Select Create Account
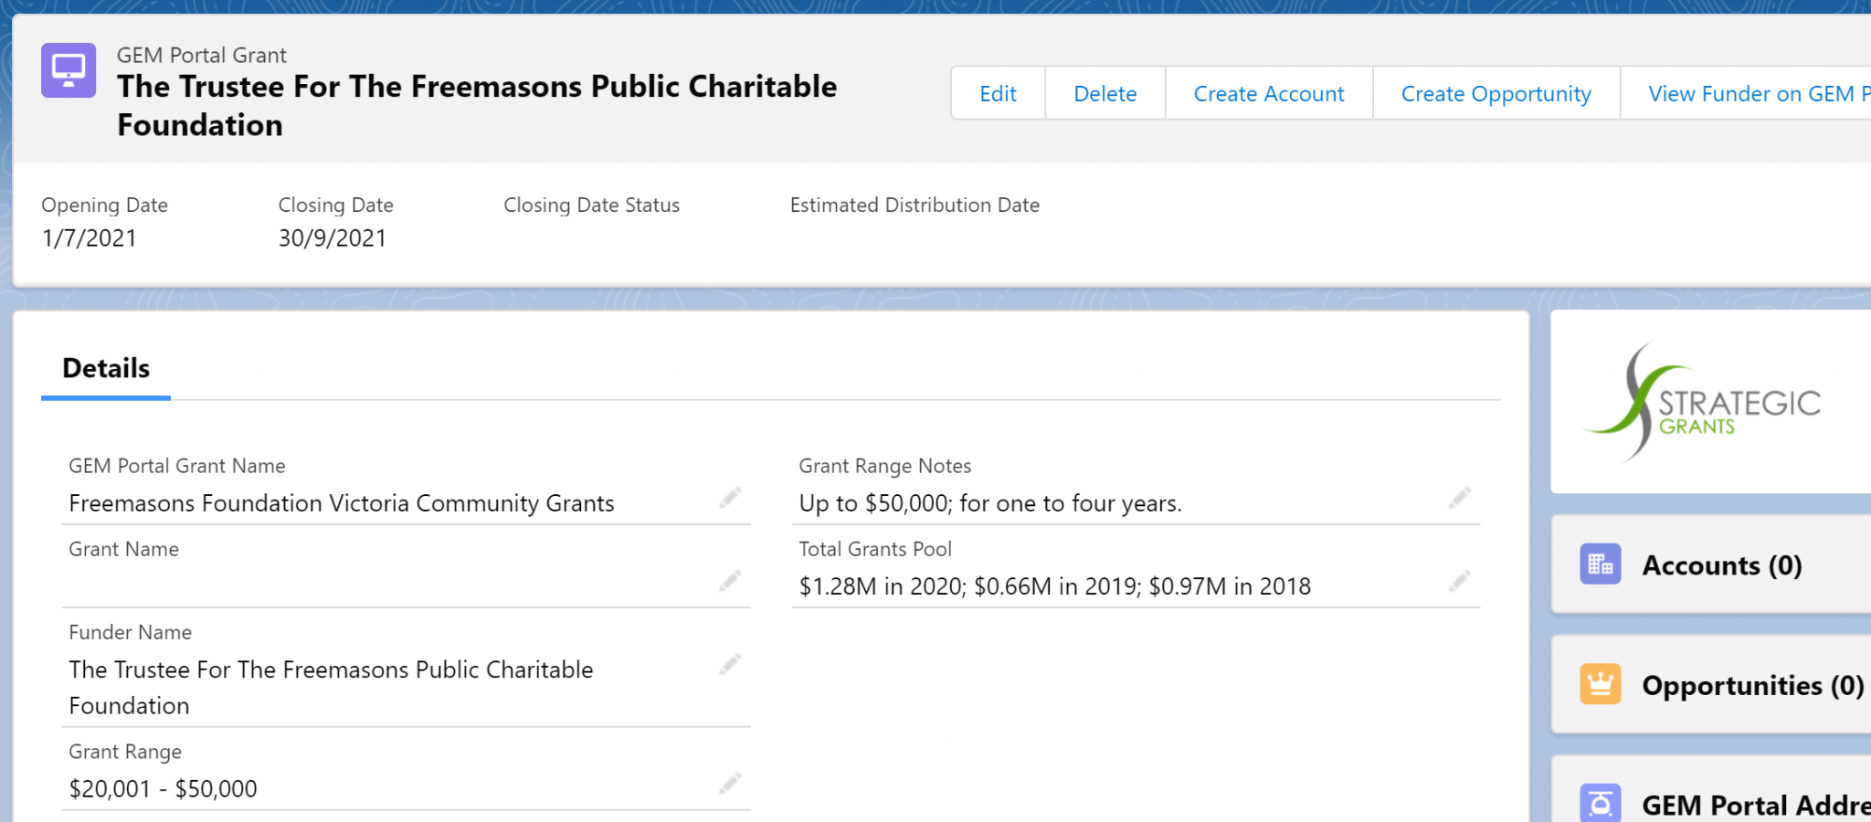1871x822 pixels. 1268,93
